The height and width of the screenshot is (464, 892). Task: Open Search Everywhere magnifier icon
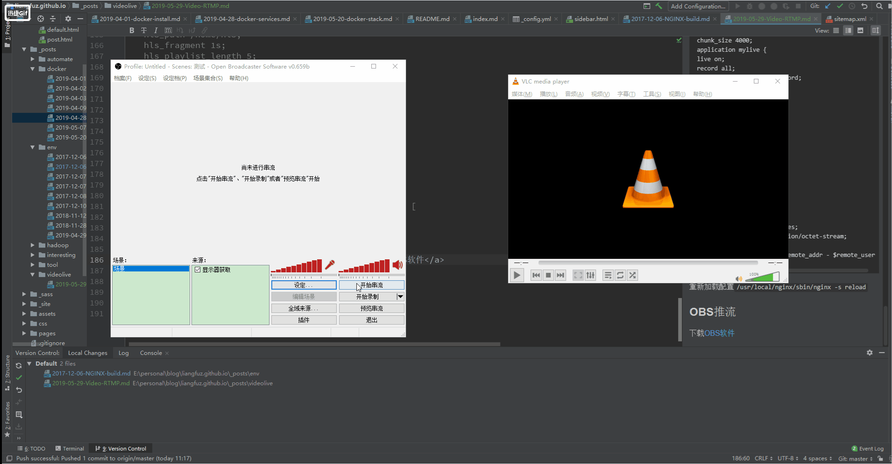[879, 6]
